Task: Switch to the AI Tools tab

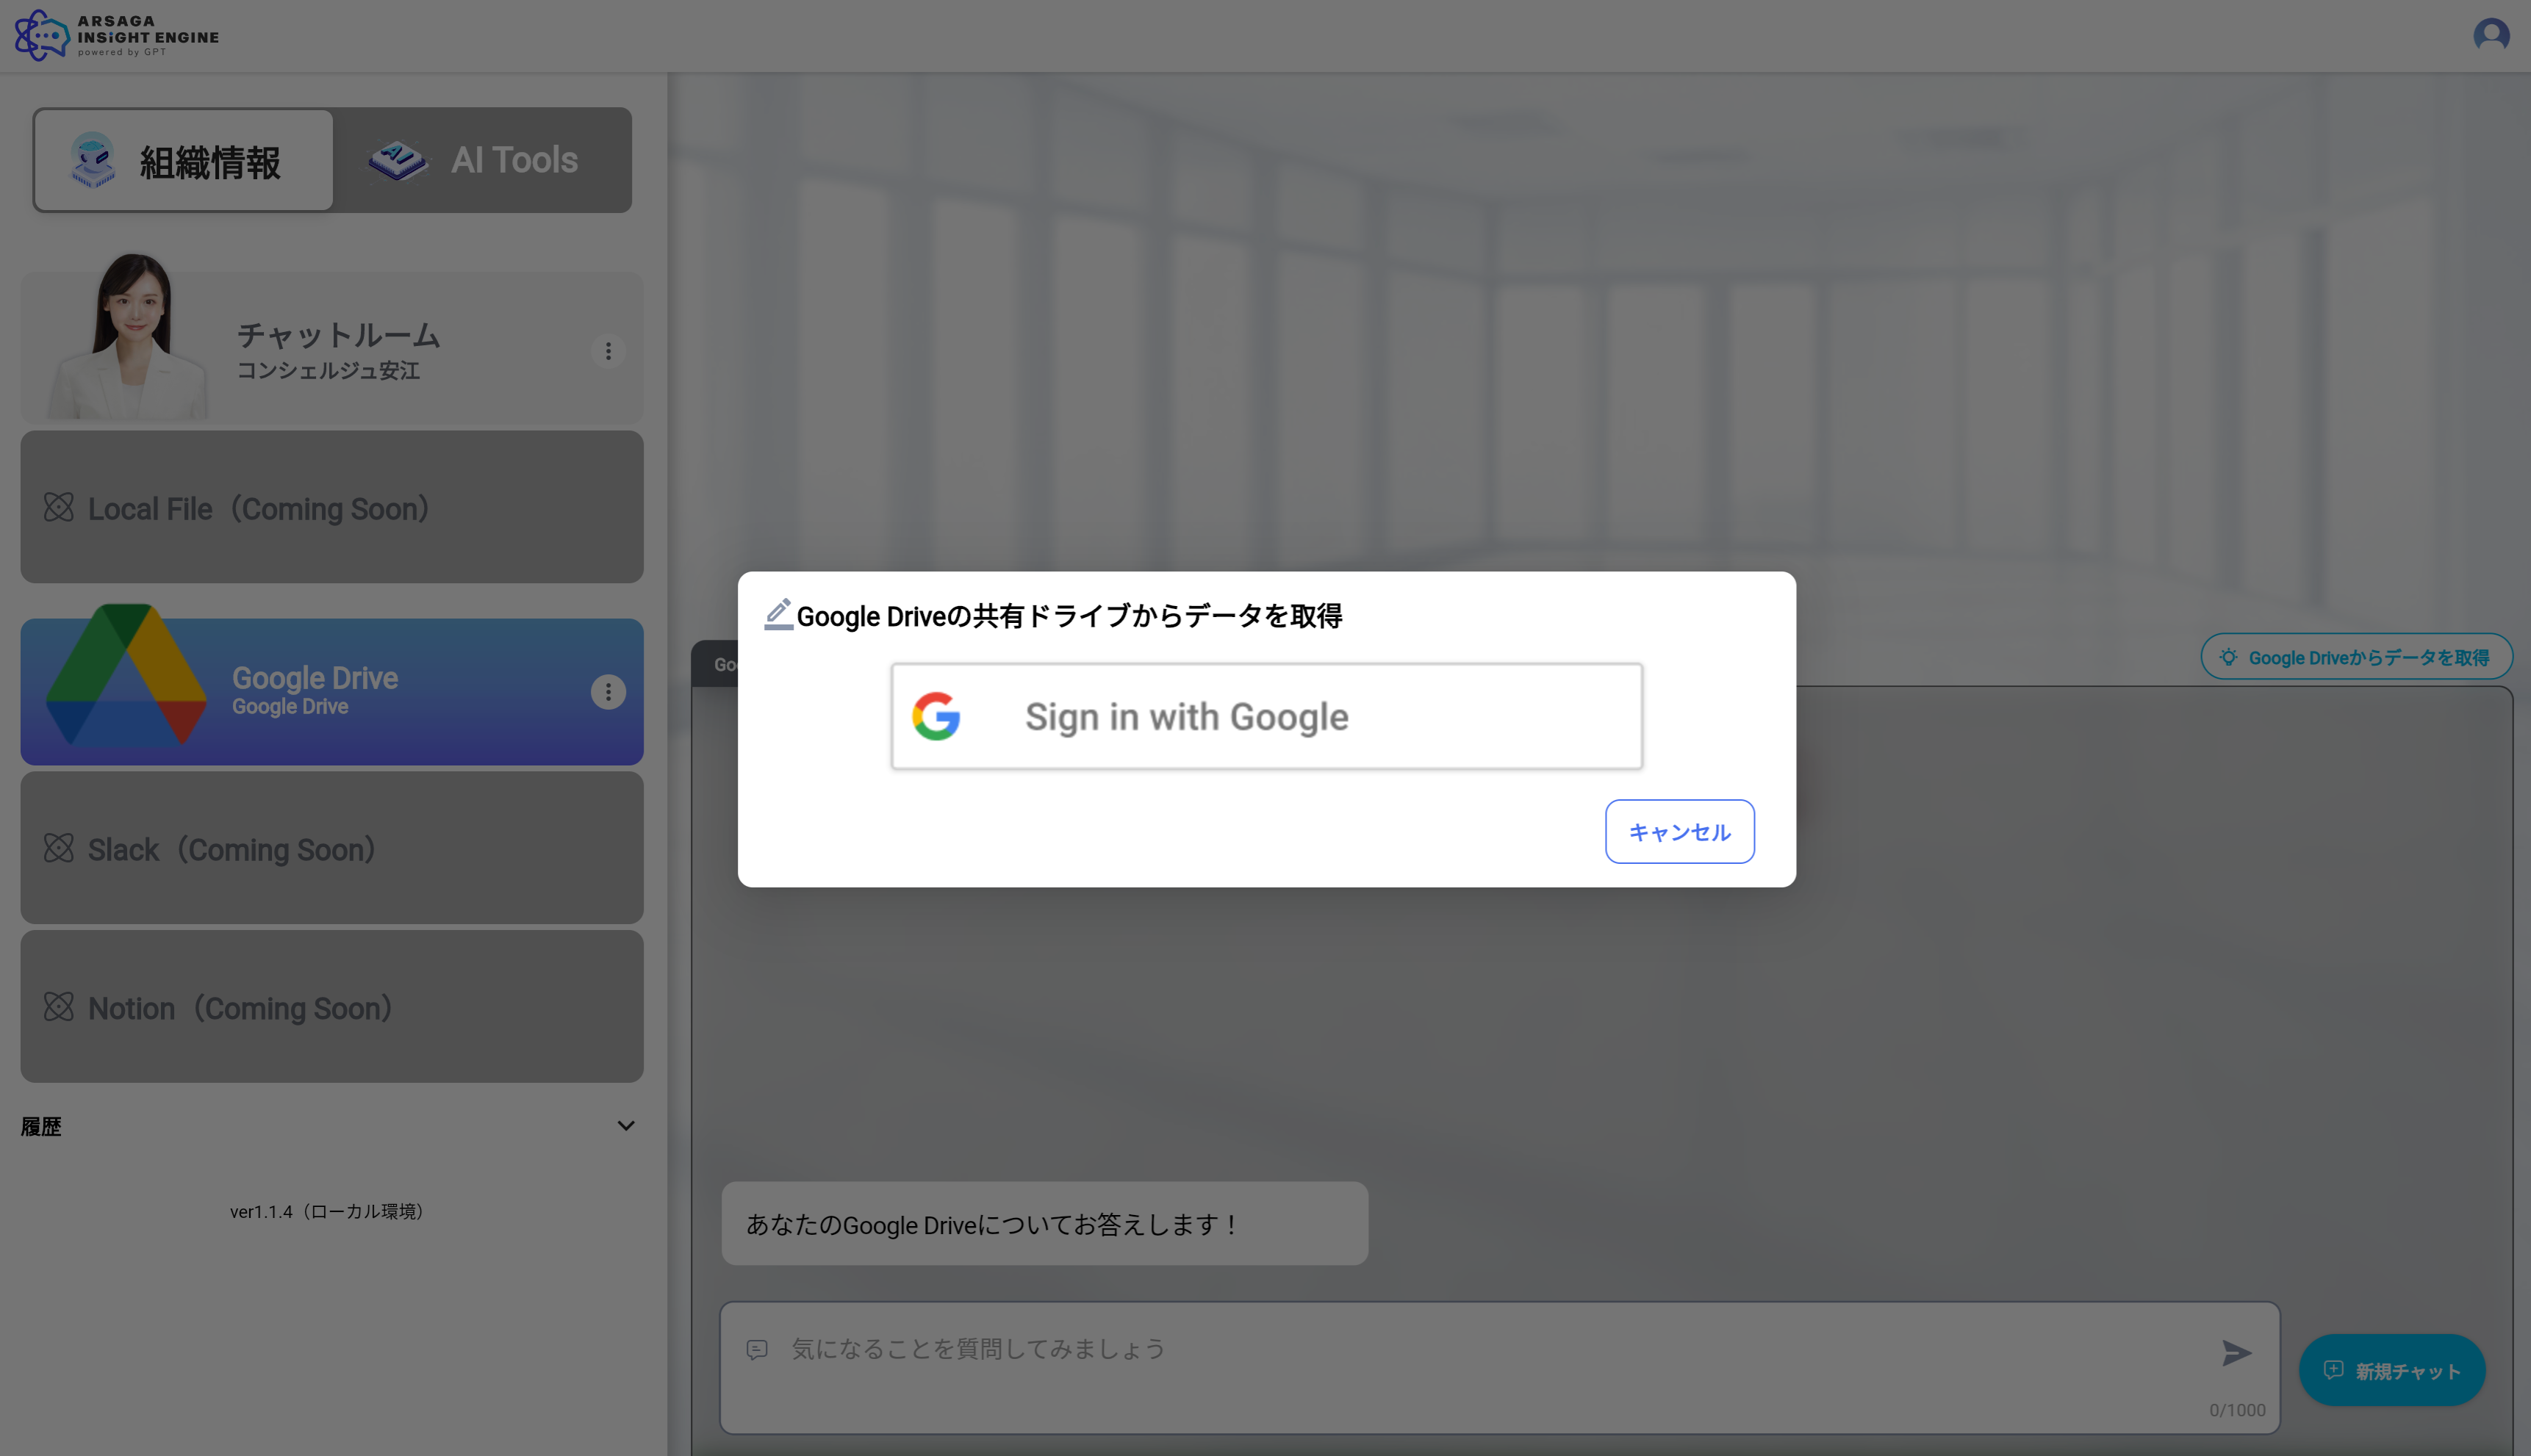Action: 482,160
